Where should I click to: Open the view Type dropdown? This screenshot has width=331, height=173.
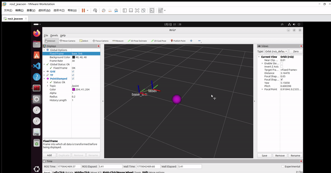coord(276,51)
